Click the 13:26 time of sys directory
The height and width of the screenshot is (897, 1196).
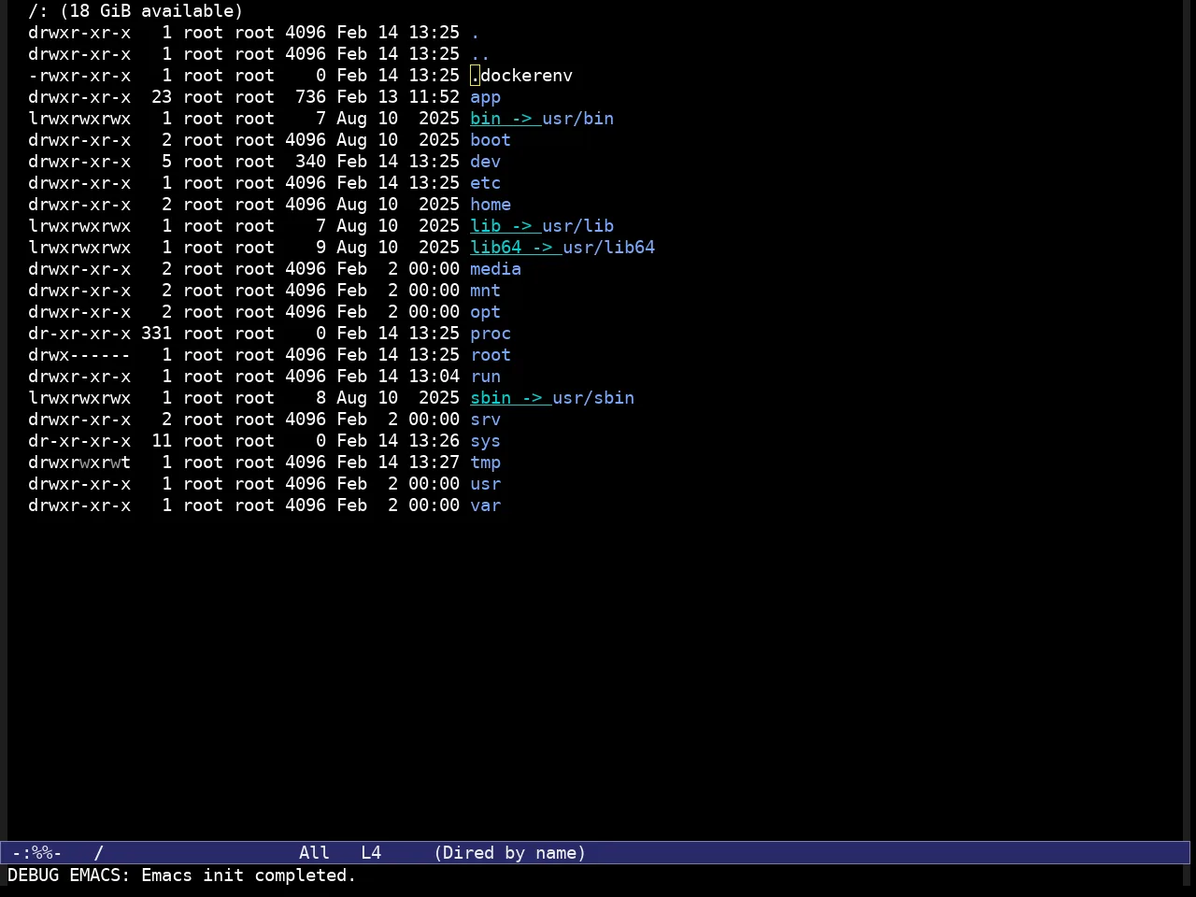click(x=434, y=441)
